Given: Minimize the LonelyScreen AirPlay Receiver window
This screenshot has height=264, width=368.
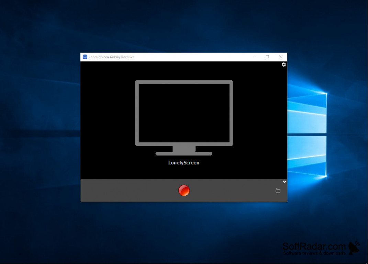Looking at the screenshot, I should pyautogui.click(x=254, y=57).
